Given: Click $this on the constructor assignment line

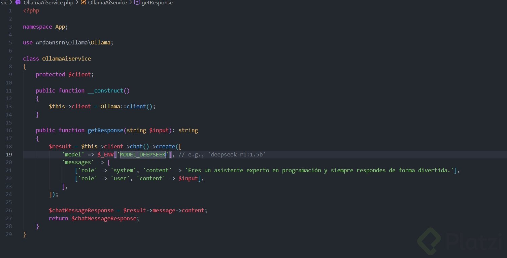Looking at the screenshot, I should point(57,107).
